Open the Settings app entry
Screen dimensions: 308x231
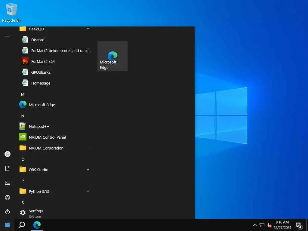click(x=56, y=213)
